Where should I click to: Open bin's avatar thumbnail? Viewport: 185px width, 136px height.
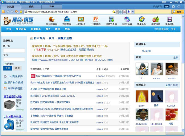click(142, 69)
